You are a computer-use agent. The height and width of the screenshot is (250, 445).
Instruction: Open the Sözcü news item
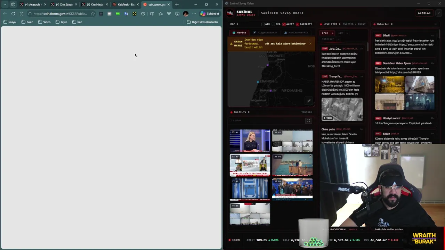(404, 44)
